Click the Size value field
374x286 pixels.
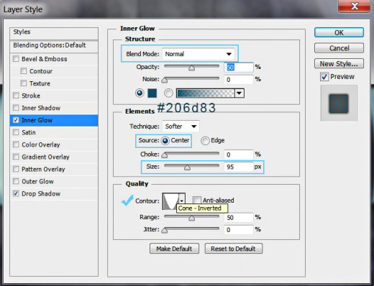click(239, 167)
